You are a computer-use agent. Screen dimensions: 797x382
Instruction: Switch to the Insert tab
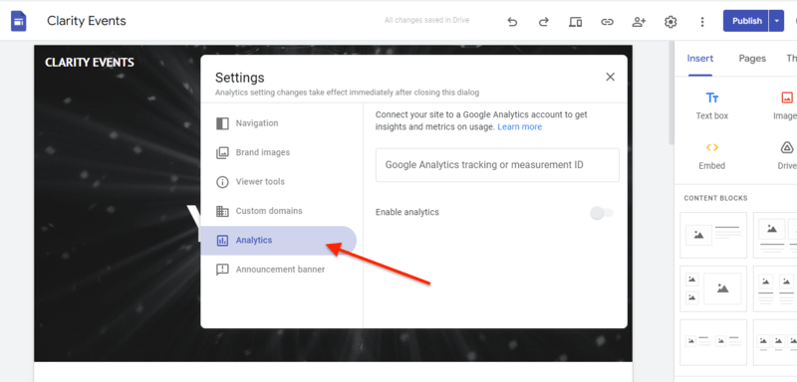(700, 59)
